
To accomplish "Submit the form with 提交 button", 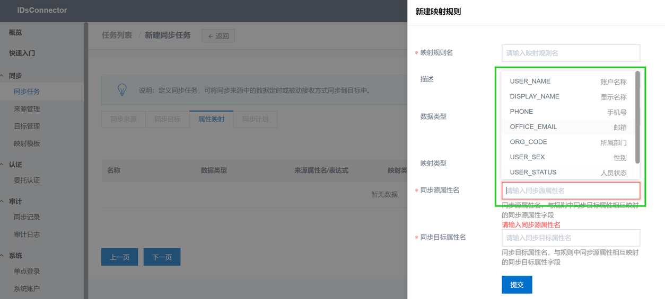I will point(517,285).
